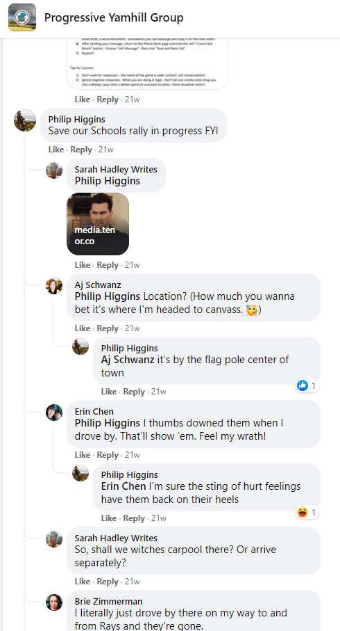The width and height of the screenshot is (340, 631).
Task: Click the 21w timestamp under Sarah Hadley's GIF
Action: tap(132, 265)
